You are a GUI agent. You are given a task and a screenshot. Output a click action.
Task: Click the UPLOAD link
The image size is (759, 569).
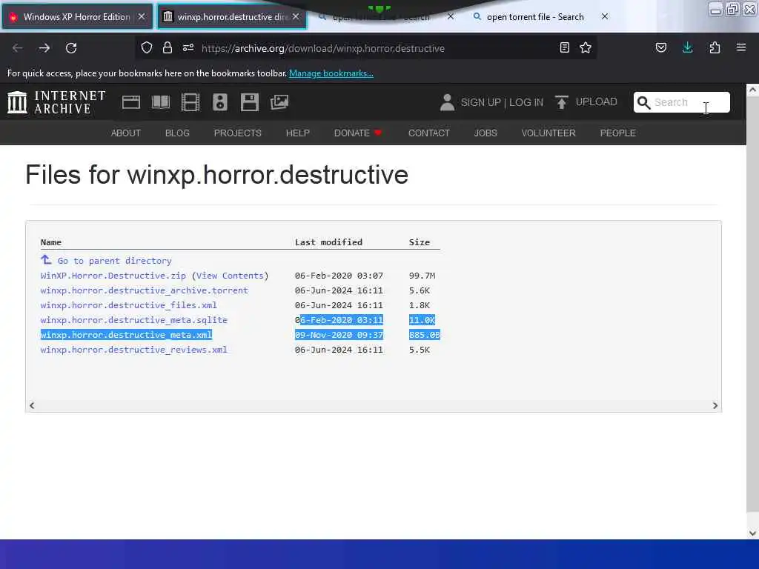597,102
